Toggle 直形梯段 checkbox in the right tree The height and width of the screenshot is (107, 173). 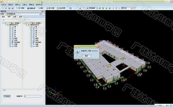coord(31,42)
